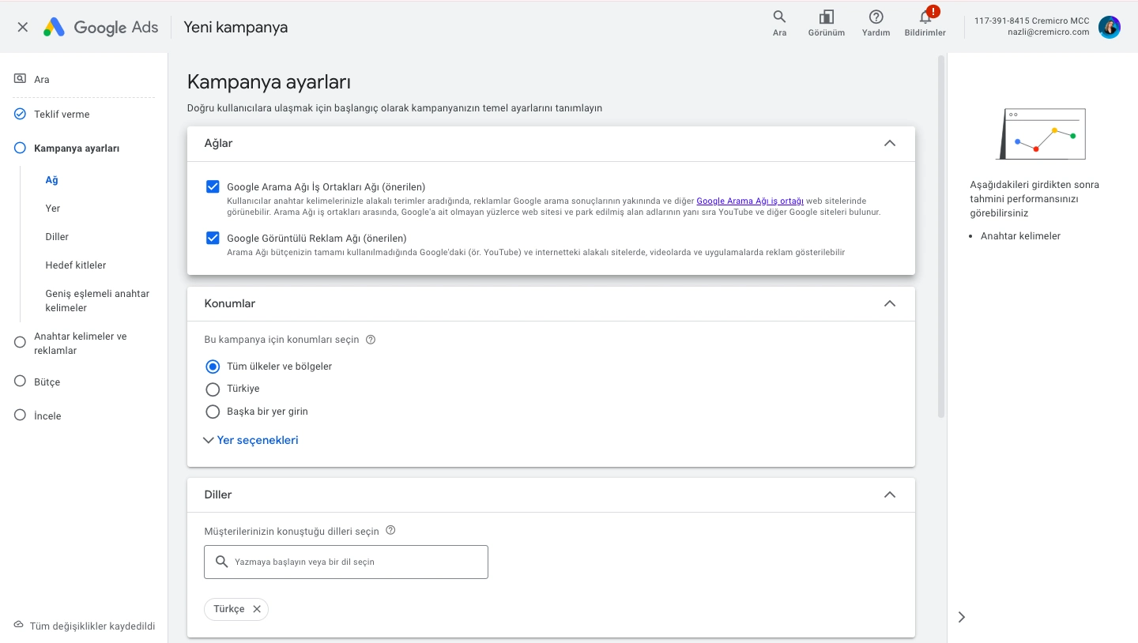The width and height of the screenshot is (1138, 643).
Task: Select Tüm ülkeler ve bölgeler radio
Action: pyautogui.click(x=213, y=367)
